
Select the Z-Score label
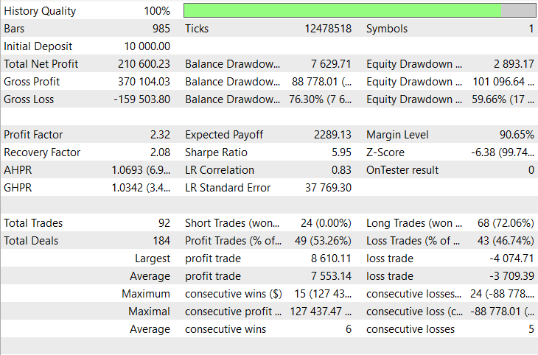coord(385,152)
